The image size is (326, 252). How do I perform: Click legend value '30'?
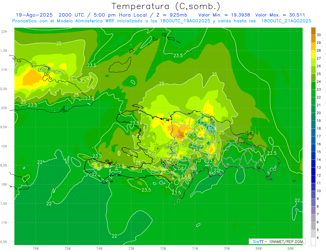click(x=319, y=35)
